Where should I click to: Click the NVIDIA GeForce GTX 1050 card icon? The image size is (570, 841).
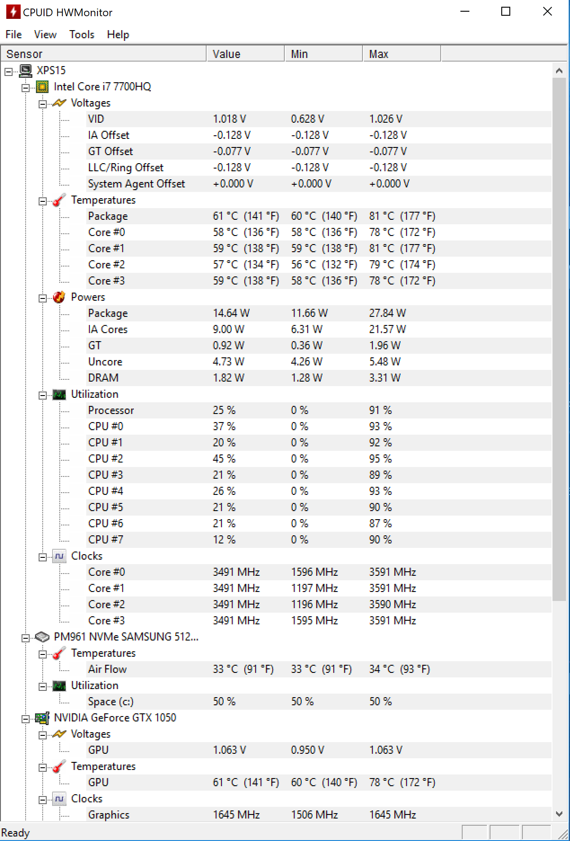42,718
